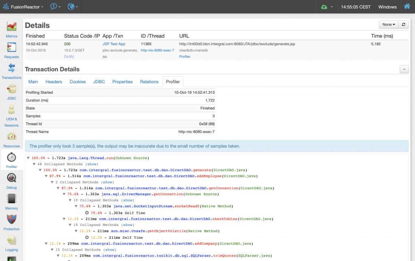Open the Debug sidebar section
The image size is (415, 261).
coord(11,181)
